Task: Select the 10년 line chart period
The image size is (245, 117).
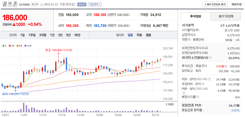Action: point(77,35)
